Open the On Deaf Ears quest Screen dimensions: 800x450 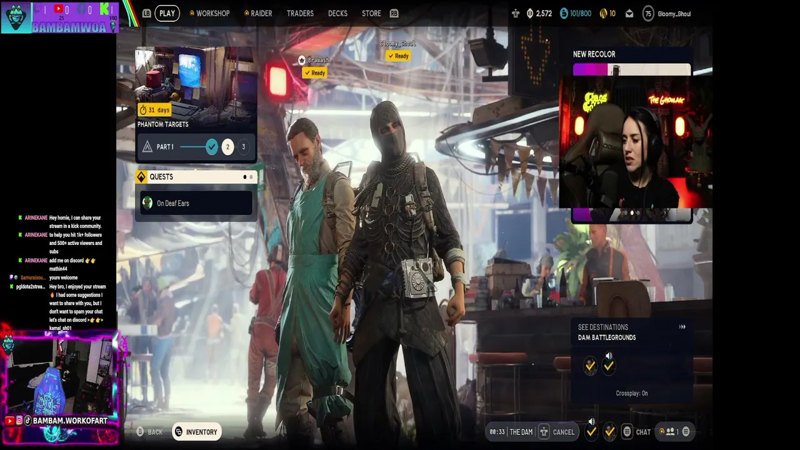coord(196,203)
